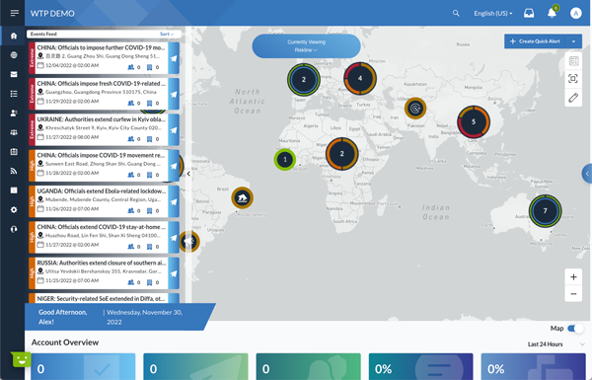592x380 pixels.
Task: Open the notifications bell
Action: point(552,13)
